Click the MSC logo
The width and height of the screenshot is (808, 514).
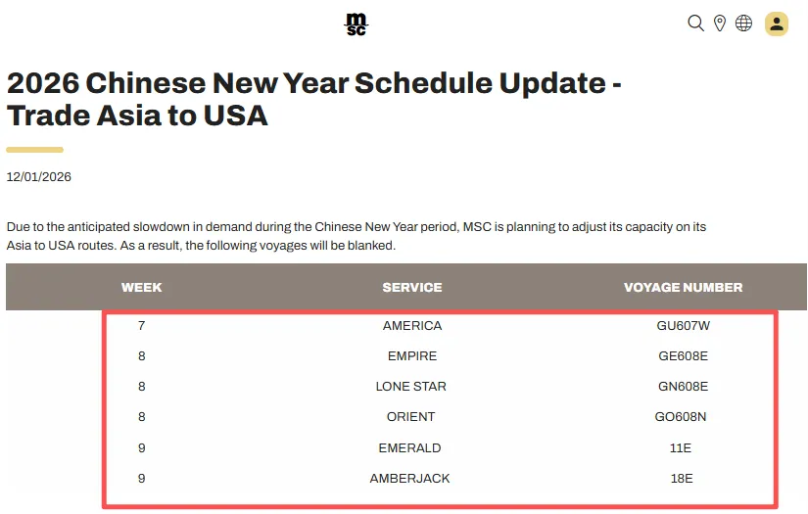356,24
